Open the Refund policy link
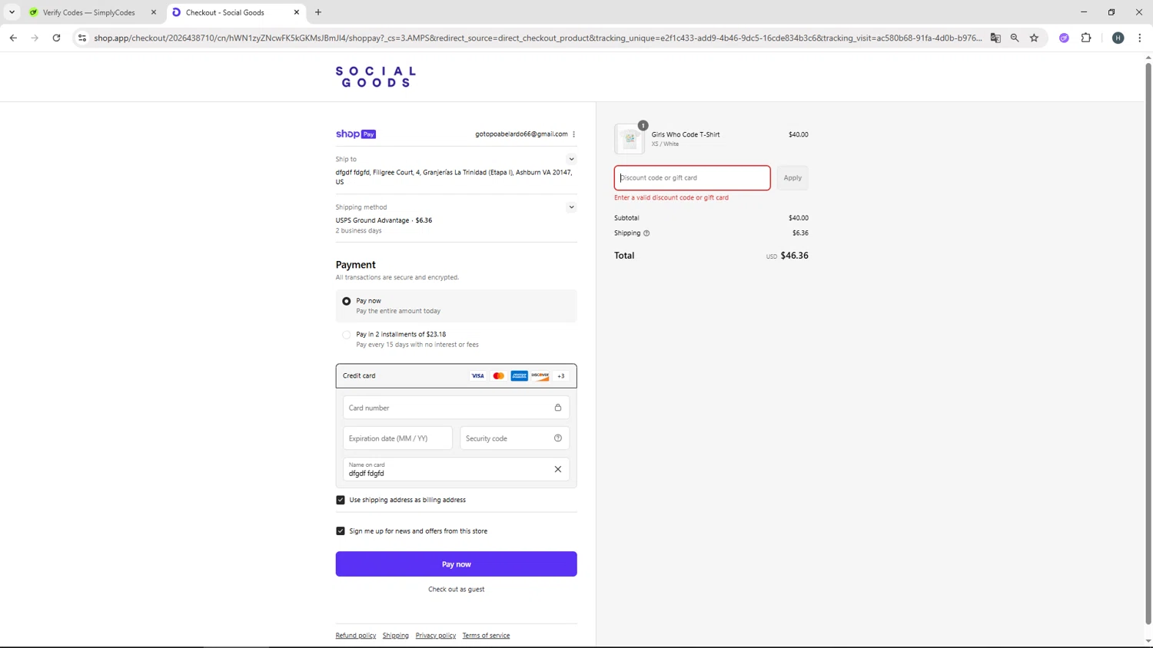Viewport: 1153px width, 648px height. tap(356, 636)
